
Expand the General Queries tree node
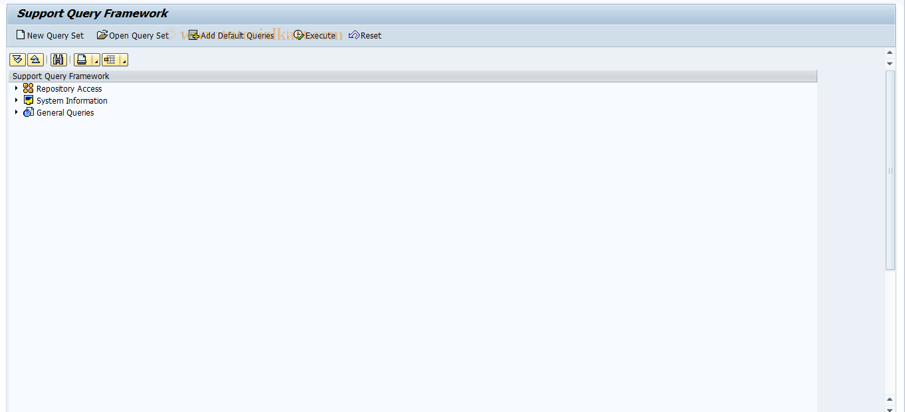(16, 112)
